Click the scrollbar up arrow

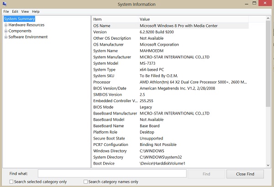coord(268,18)
